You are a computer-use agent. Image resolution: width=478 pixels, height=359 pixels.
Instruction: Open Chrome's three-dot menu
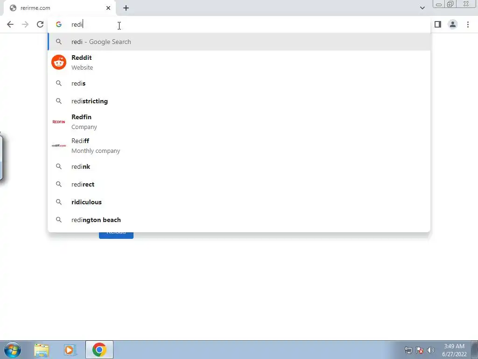[468, 24]
